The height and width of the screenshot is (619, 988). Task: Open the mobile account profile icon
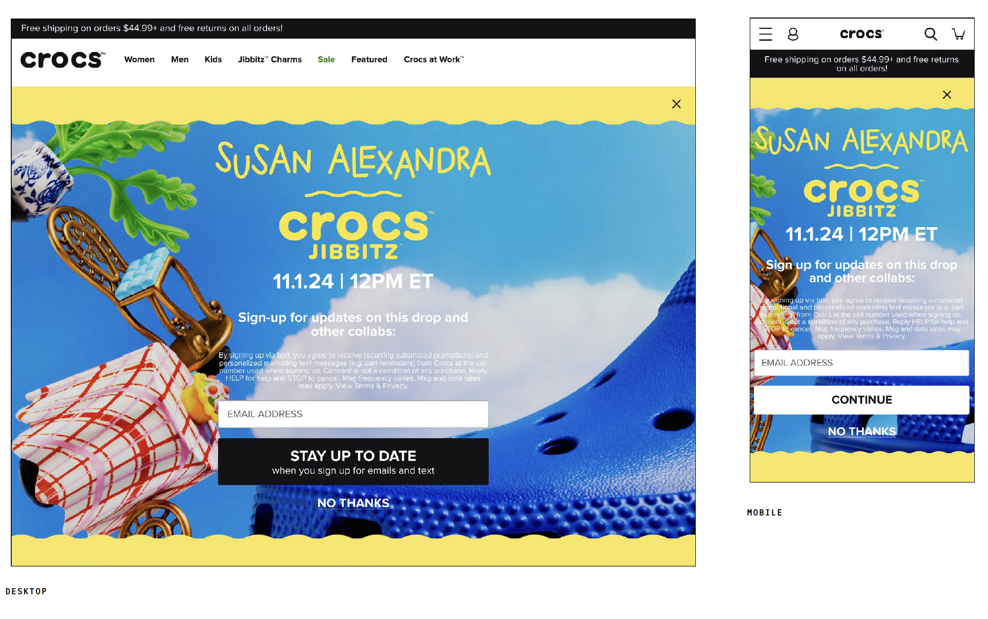793,34
